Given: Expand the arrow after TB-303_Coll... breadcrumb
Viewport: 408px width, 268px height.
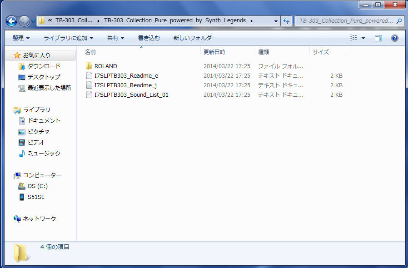Looking at the screenshot, I should pos(98,21).
